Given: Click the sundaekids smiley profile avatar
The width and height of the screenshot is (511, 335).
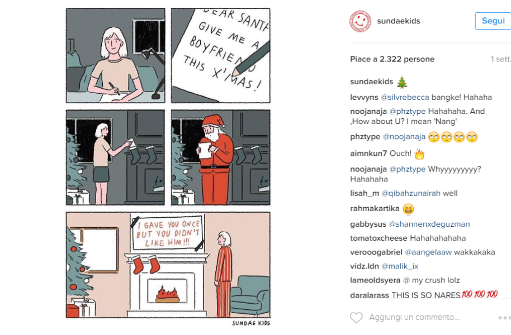Looking at the screenshot, I should [360, 21].
